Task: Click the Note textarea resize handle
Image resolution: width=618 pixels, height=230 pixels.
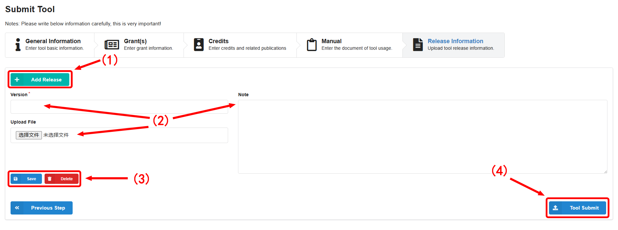Action: point(605,172)
